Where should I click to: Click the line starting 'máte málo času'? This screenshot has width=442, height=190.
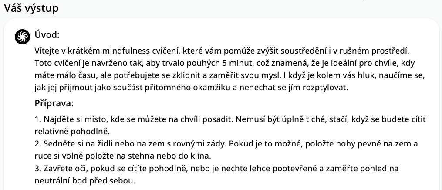tap(230, 75)
